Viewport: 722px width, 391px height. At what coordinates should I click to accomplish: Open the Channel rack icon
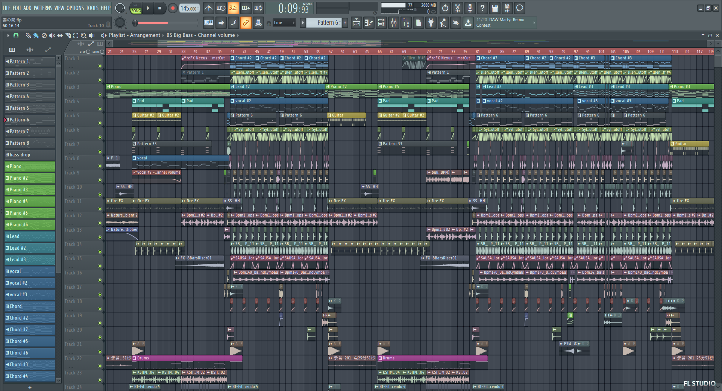pyautogui.click(x=381, y=23)
